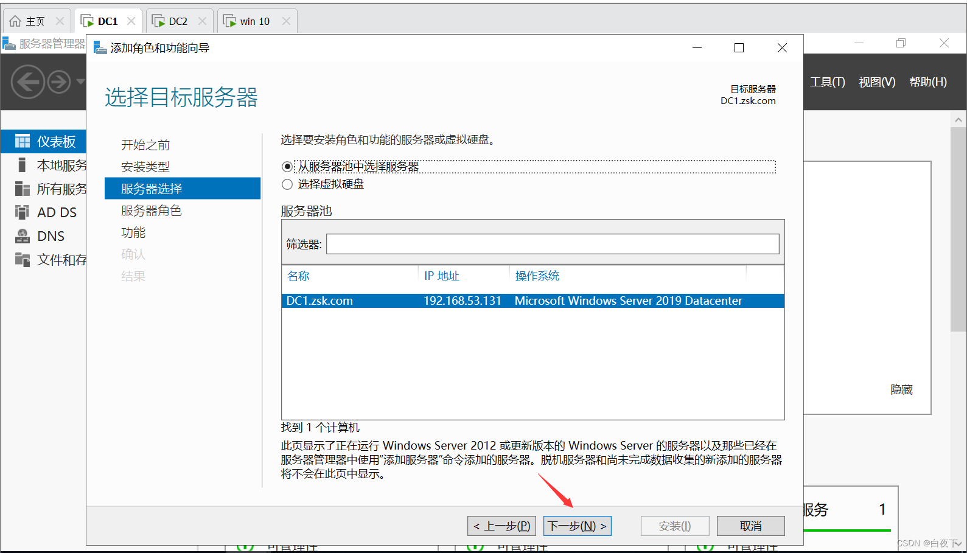Switch to the 主页 tab
Screen dimensions: 967x553
(35, 21)
